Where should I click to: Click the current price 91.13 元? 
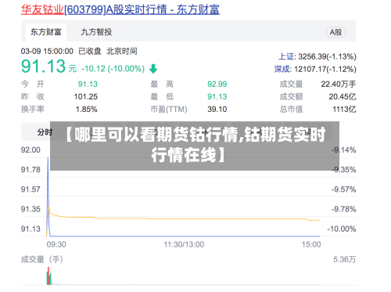[x=48, y=67]
